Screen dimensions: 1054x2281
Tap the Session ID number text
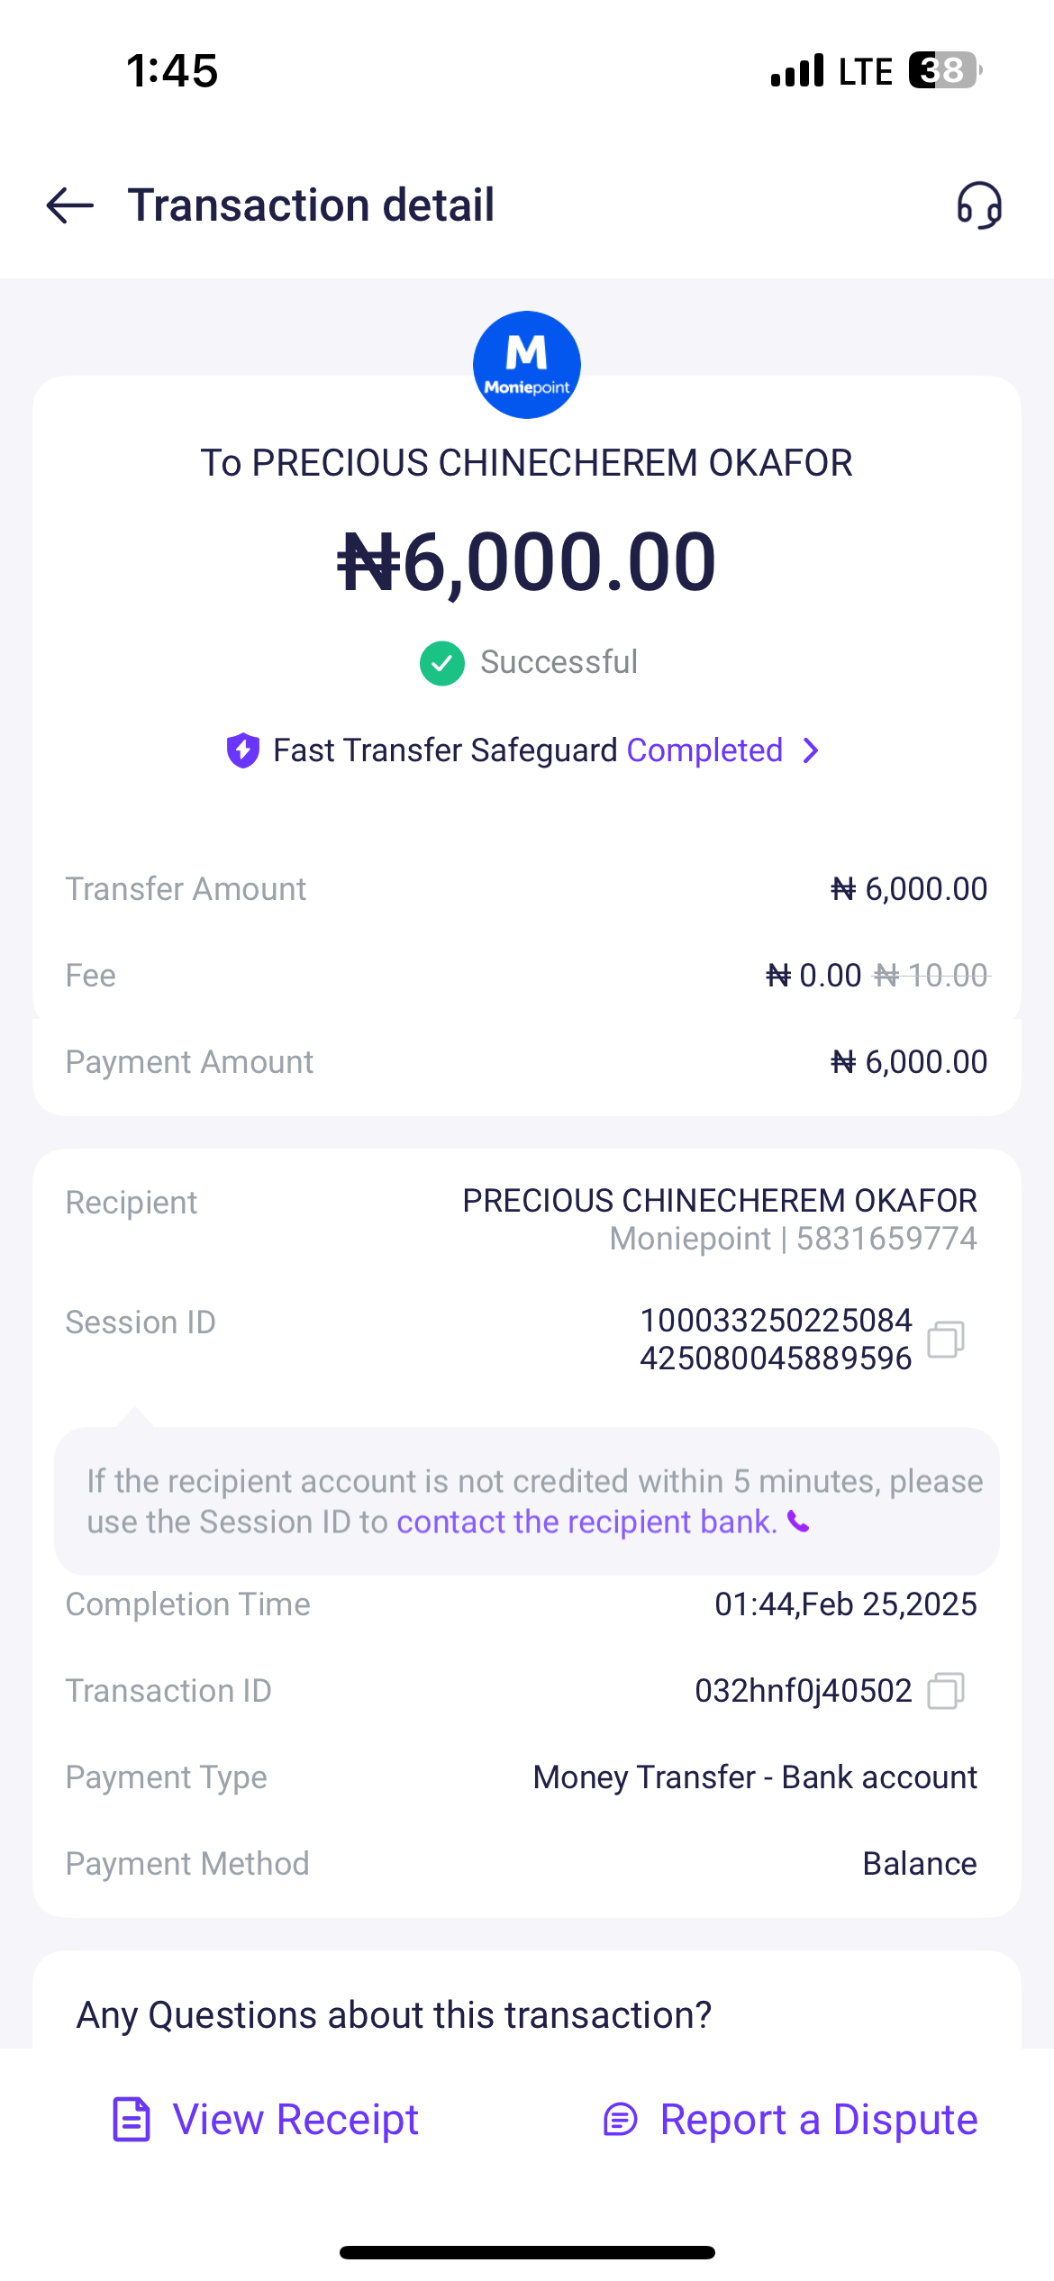click(776, 1340)
